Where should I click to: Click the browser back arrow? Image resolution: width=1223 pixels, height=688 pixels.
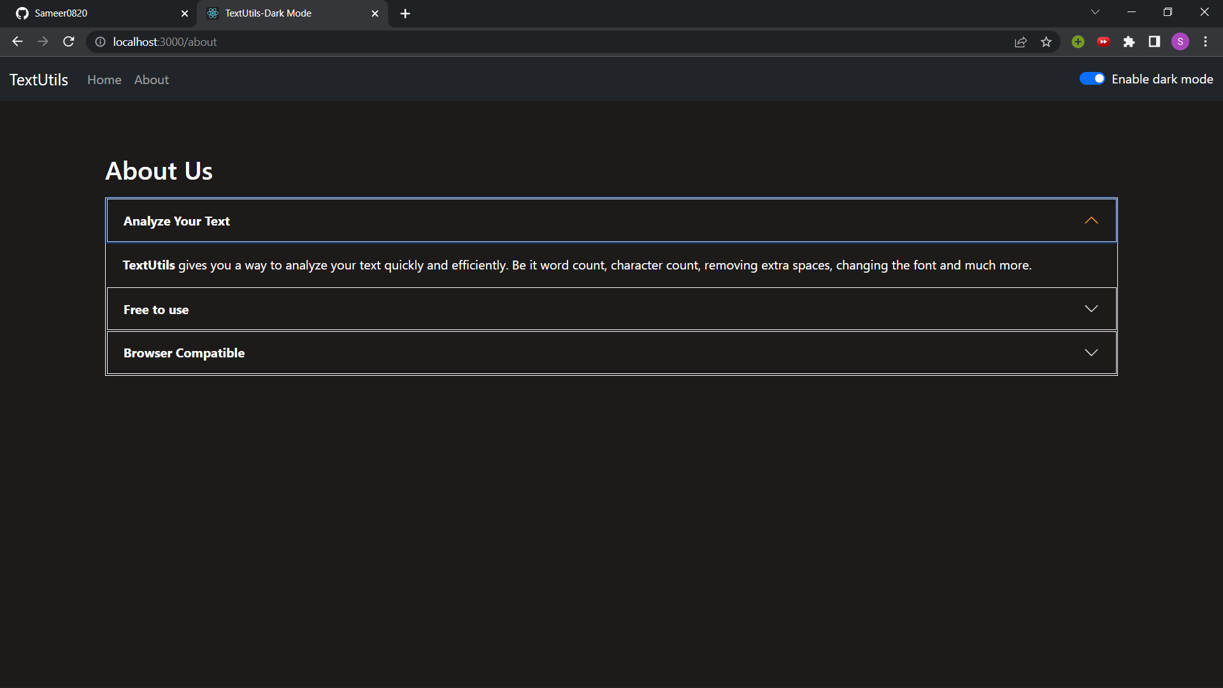17,42
